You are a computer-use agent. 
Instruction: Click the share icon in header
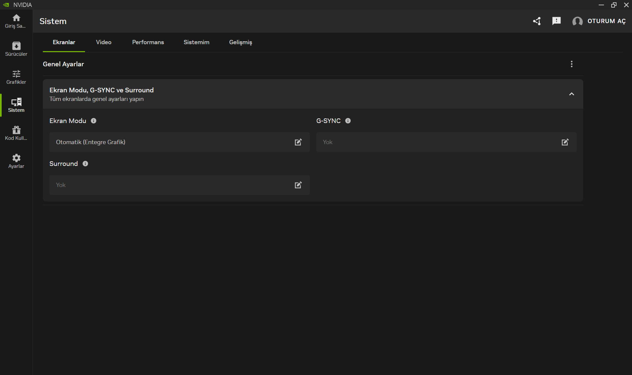tap(537, 21)
